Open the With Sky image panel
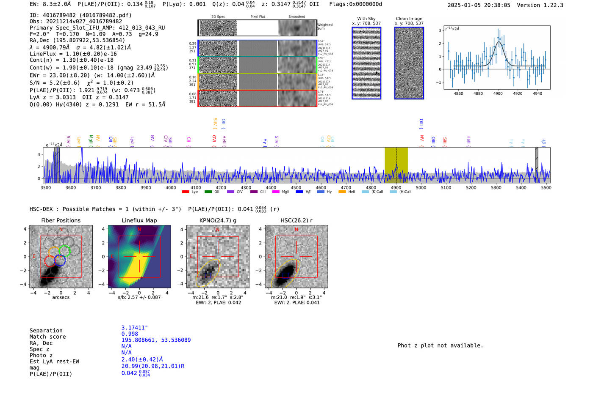Viewport: 593px width, 403px height. (366, 63)
